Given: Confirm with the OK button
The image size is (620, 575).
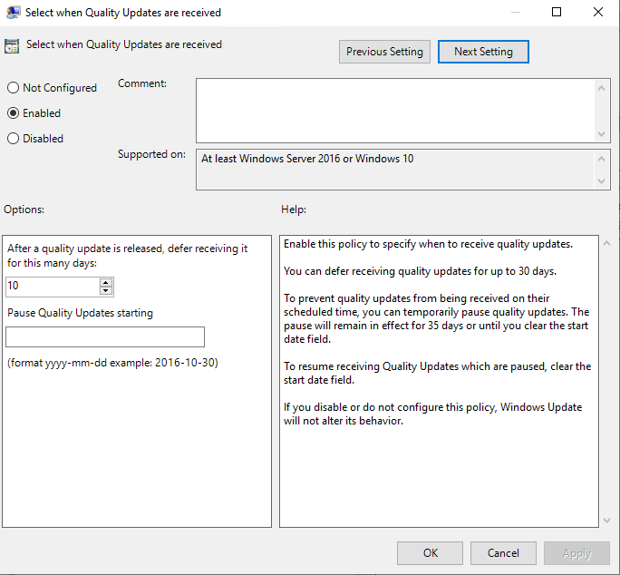Looking at the screenshot, I should pos(430,553).
